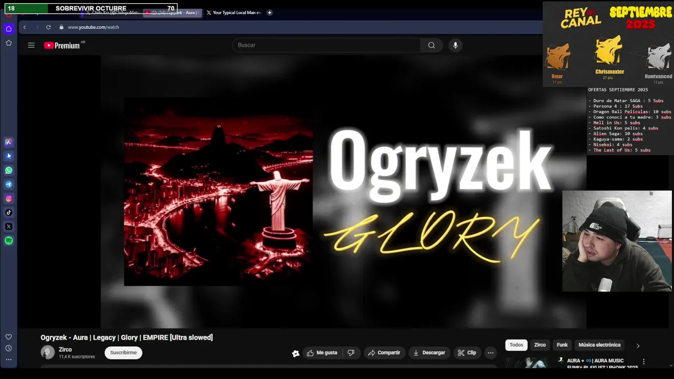
Task: Open the AURA MUSIC FUNK playlist title
Action: [602, 364]
